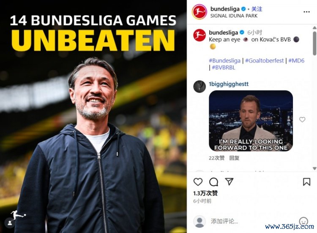Open the bundesliga profile picture in header
Image resolution: width=317 pixels, height=233 pixels.
pyautogui.click(x=199, y=12)
